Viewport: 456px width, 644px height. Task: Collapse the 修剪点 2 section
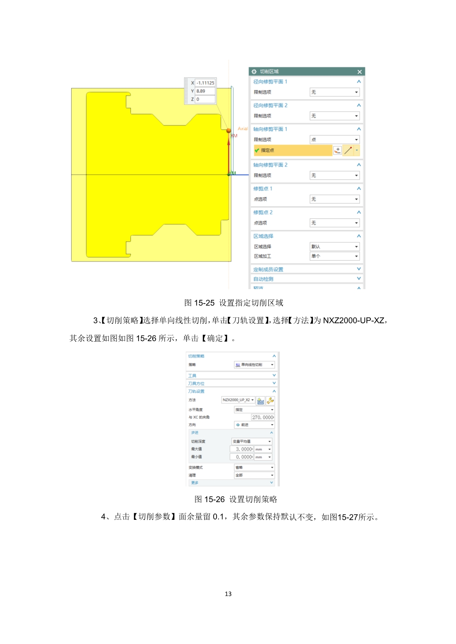click(x=359, y=212)
